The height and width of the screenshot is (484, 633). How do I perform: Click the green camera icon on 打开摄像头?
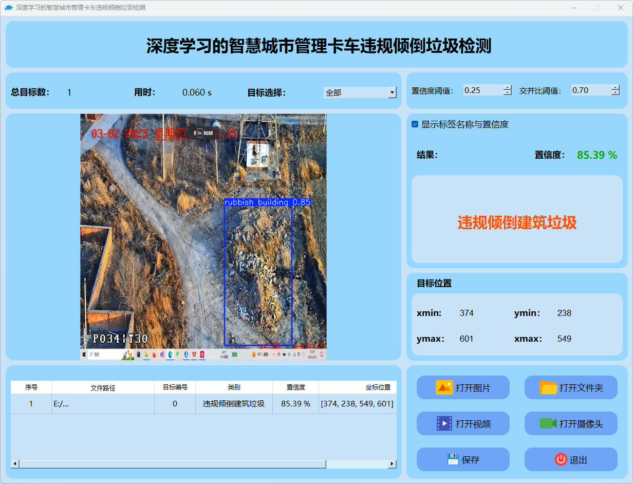[548, 423]
